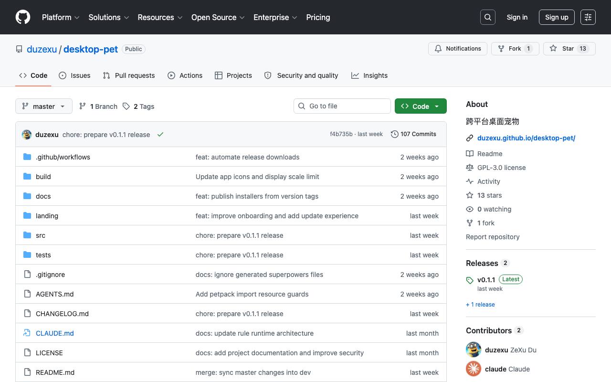Click the duzexu avatar in the commit bar
Screen dimensions: 611x382
coord(27,135)
